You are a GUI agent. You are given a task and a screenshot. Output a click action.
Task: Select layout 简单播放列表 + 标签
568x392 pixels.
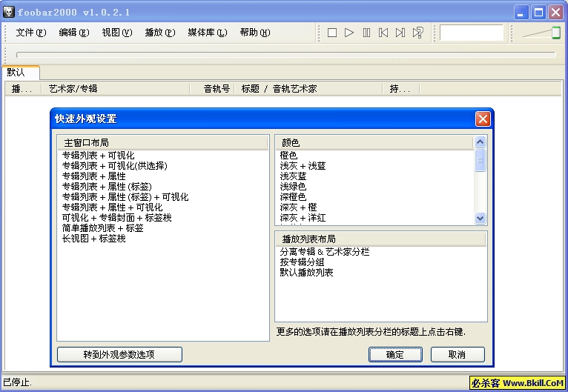102,228
